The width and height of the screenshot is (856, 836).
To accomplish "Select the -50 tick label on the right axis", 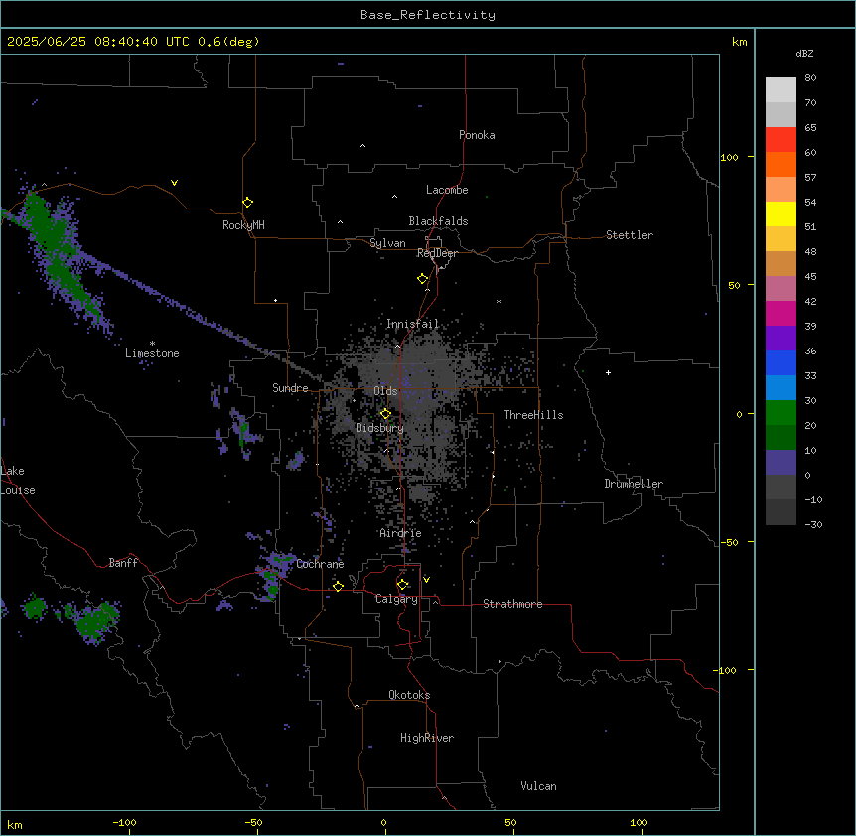I will tap(728, 542).
